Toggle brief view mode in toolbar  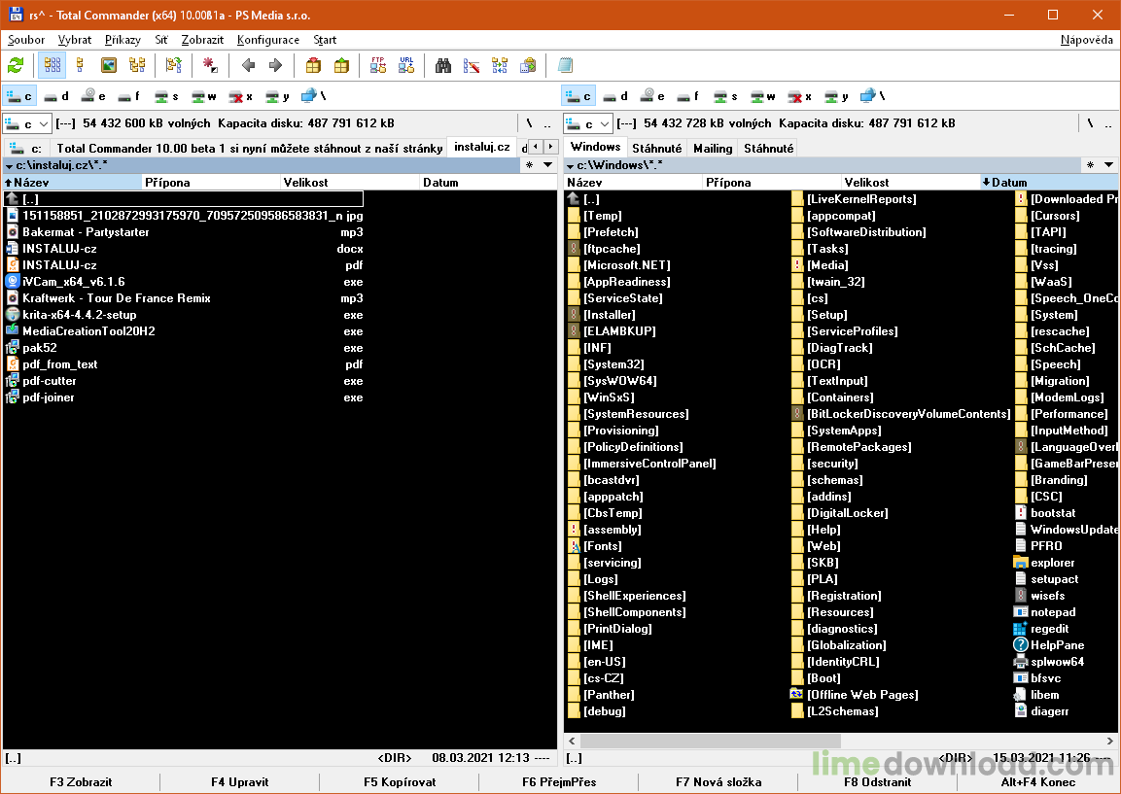coord(53,66)
